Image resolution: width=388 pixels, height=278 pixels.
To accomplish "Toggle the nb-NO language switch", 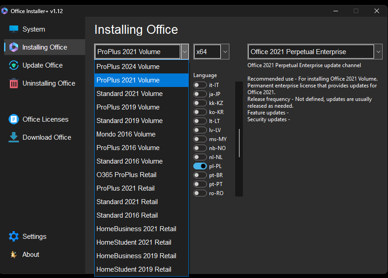I will click(x=200, y=148).
